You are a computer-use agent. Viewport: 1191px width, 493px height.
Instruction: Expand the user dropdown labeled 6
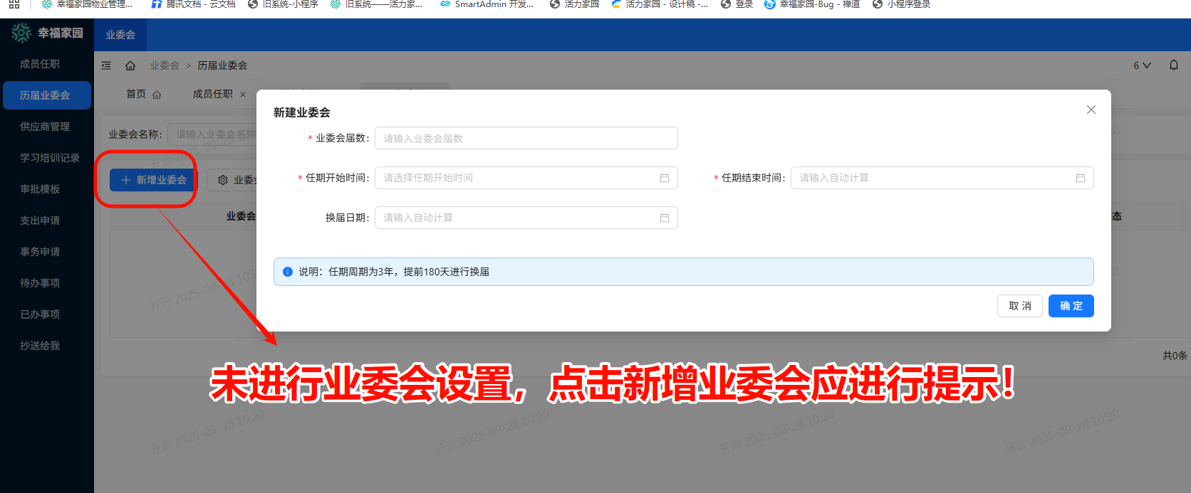[1142, 65]
